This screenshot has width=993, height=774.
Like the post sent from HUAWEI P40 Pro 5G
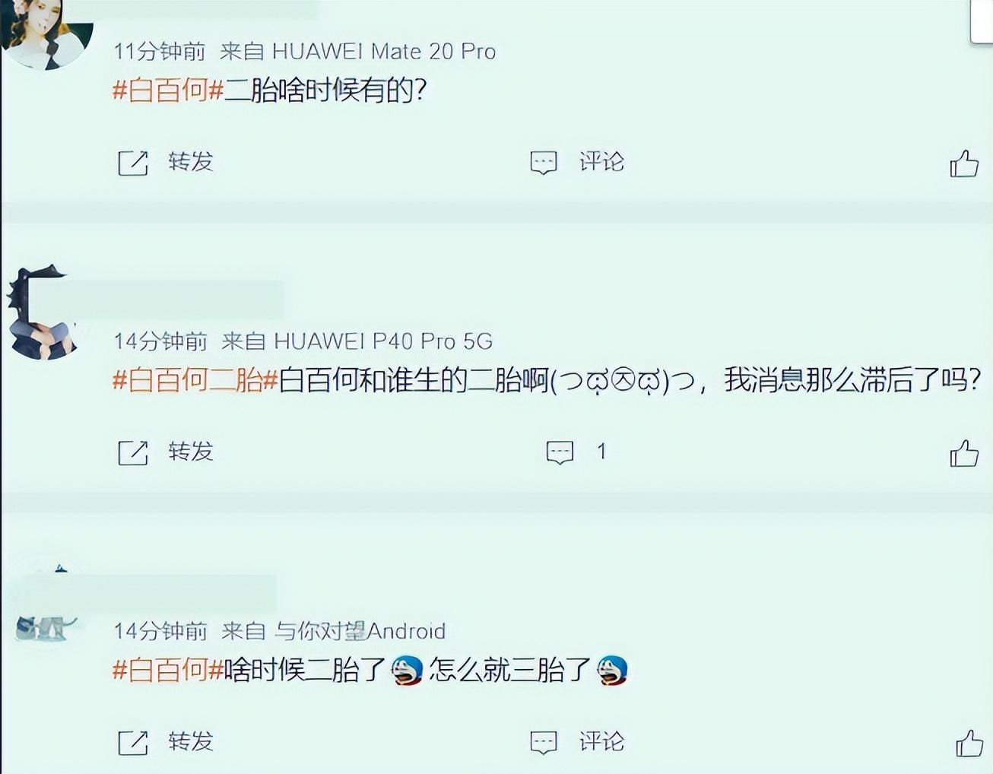tap(964, 453)
